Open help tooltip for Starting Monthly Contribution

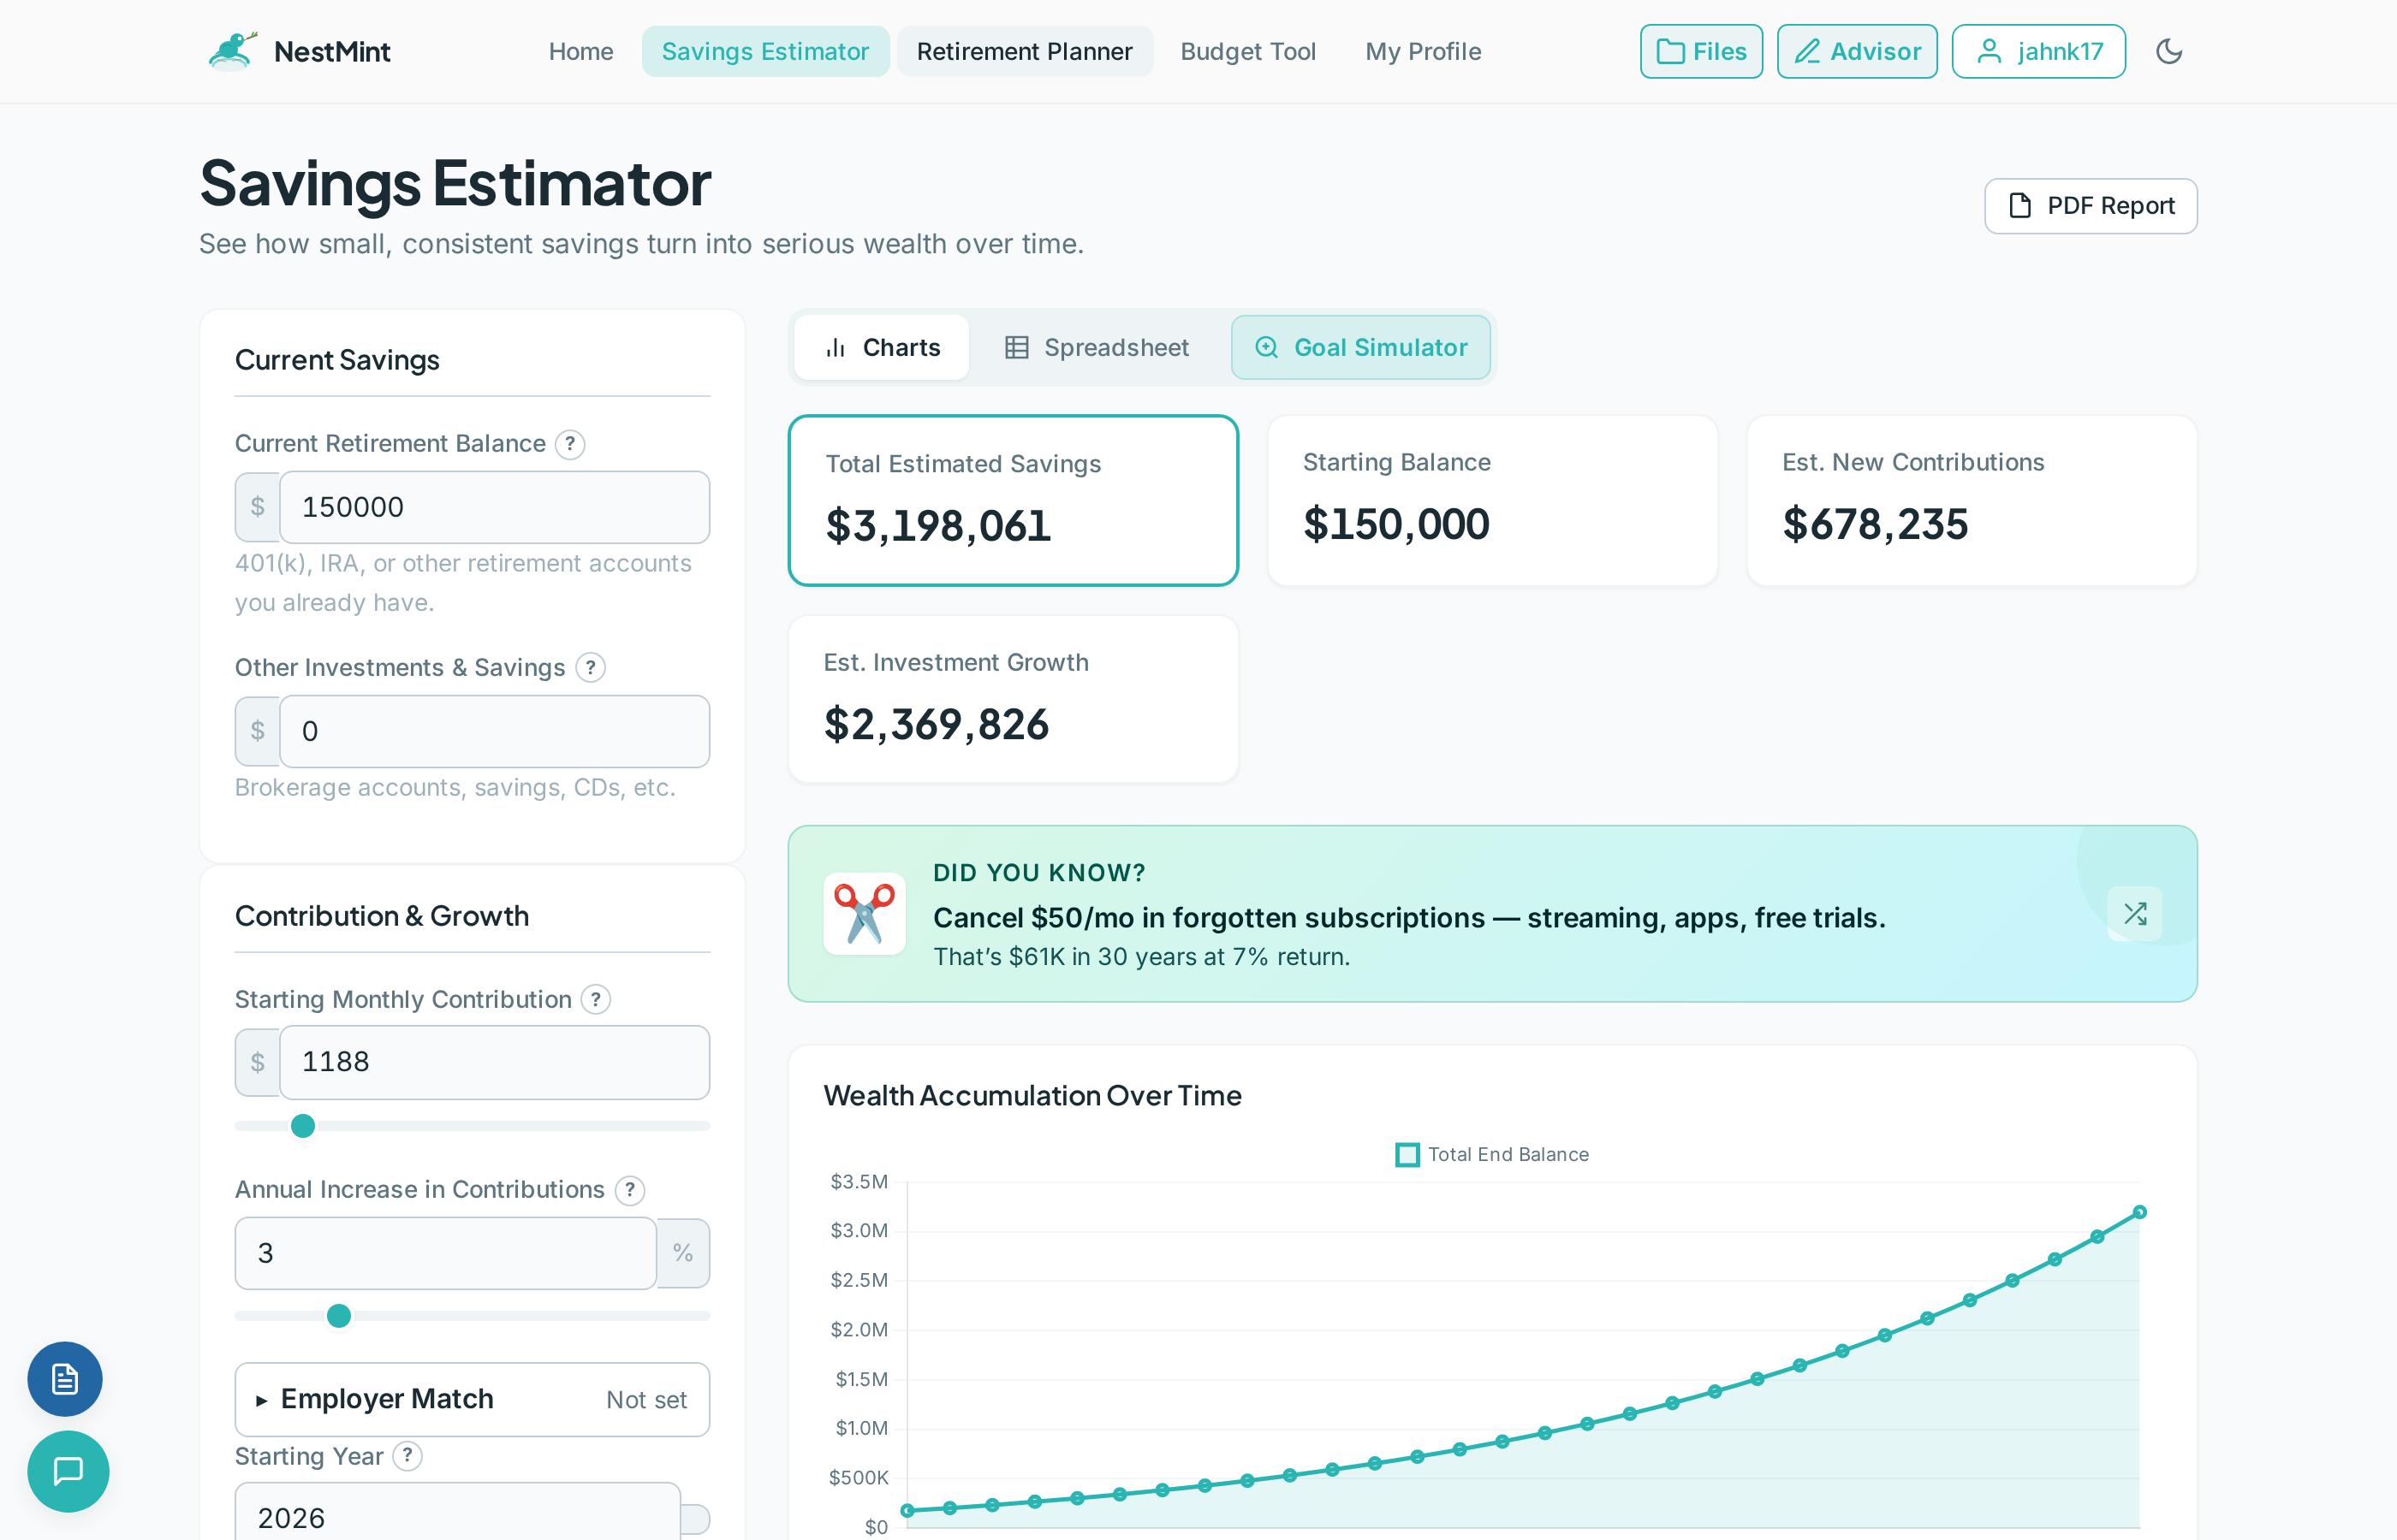595,999
